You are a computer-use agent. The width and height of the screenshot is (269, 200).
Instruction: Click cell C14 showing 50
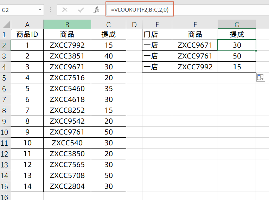point(108,175)
